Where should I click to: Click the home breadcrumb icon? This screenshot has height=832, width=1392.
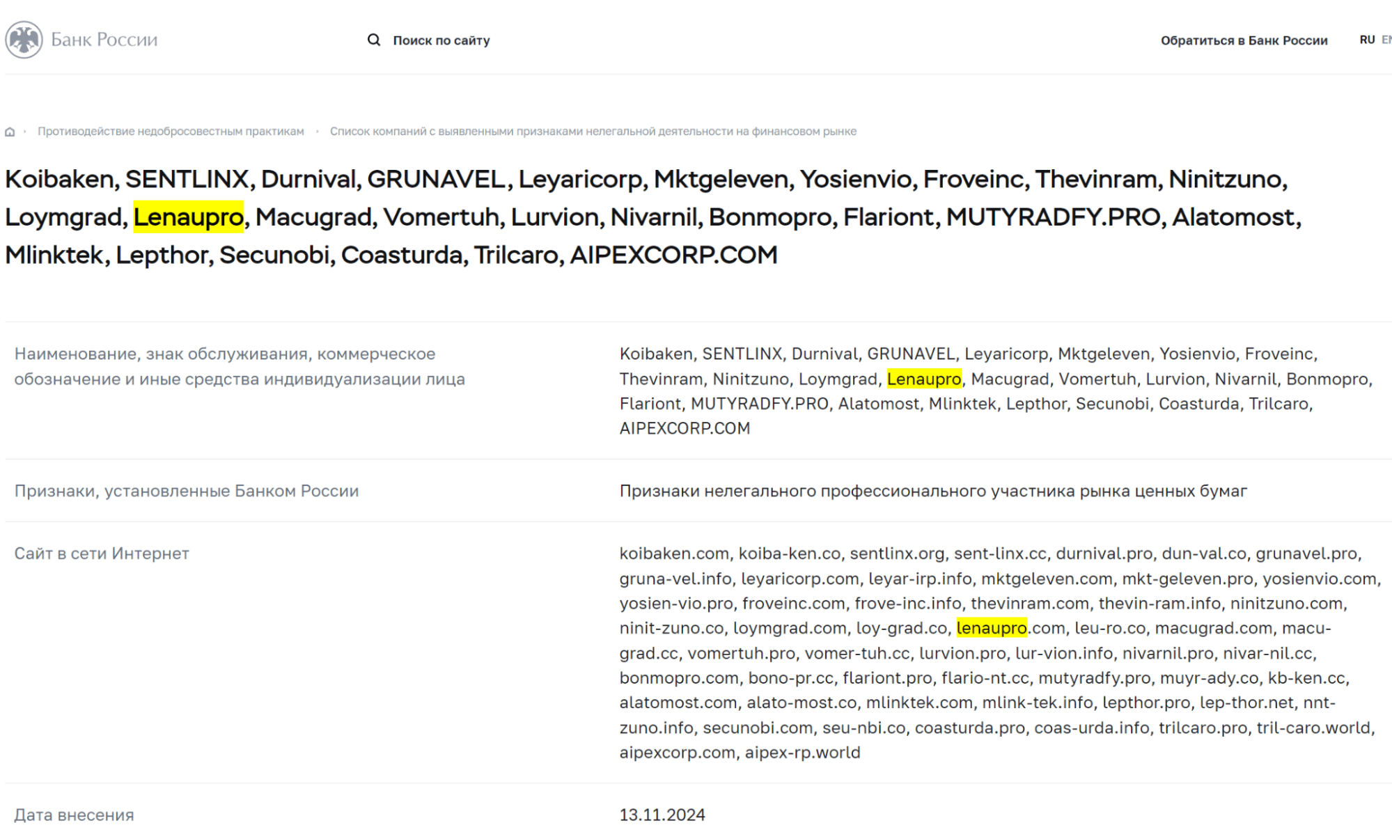tap(10, 132)
